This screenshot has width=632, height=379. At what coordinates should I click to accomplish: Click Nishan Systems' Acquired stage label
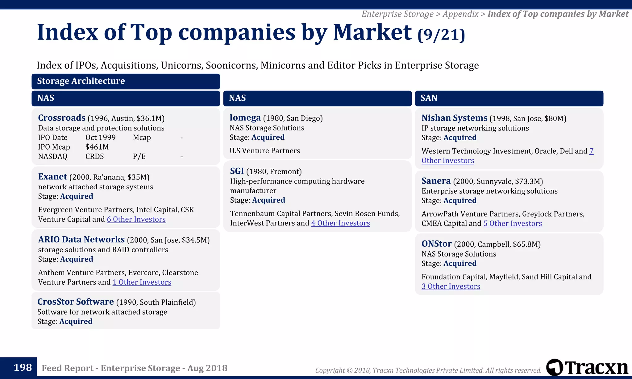(460, 138)
